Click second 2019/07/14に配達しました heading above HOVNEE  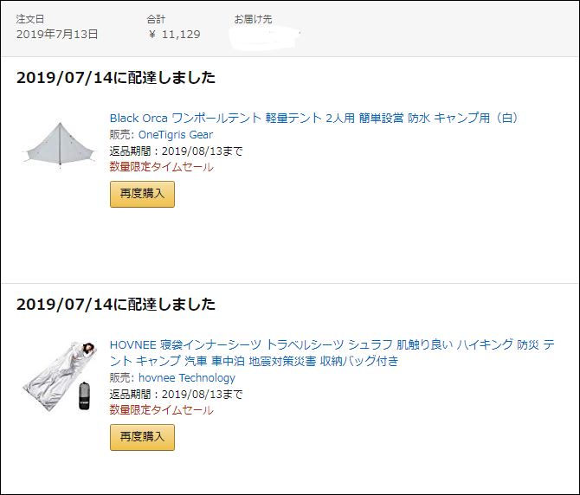(116, 305)
